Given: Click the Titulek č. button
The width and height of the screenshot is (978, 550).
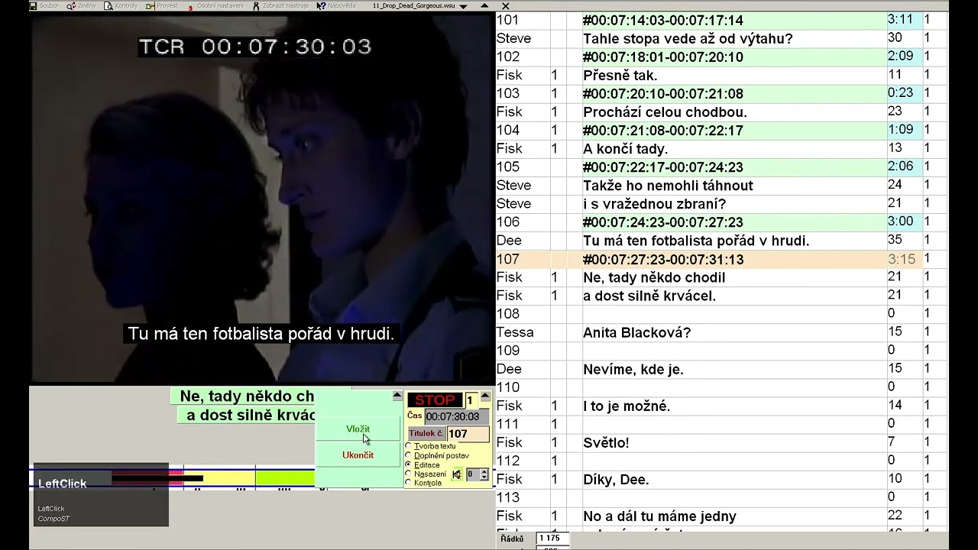Looking at the screenshot, I should (x=426, y=433).
